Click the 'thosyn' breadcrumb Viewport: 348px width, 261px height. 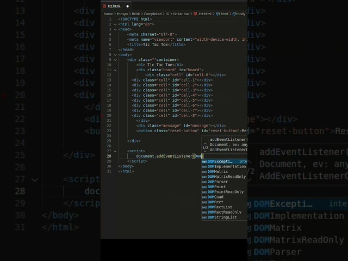pyautogui.click(x=122, y=14)
